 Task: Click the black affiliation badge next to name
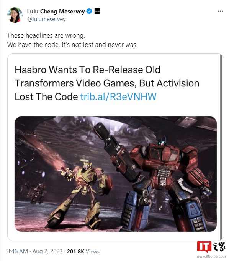click(x=97, y=11)
